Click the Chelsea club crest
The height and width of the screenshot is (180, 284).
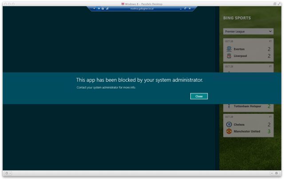[x=229, y=124]
